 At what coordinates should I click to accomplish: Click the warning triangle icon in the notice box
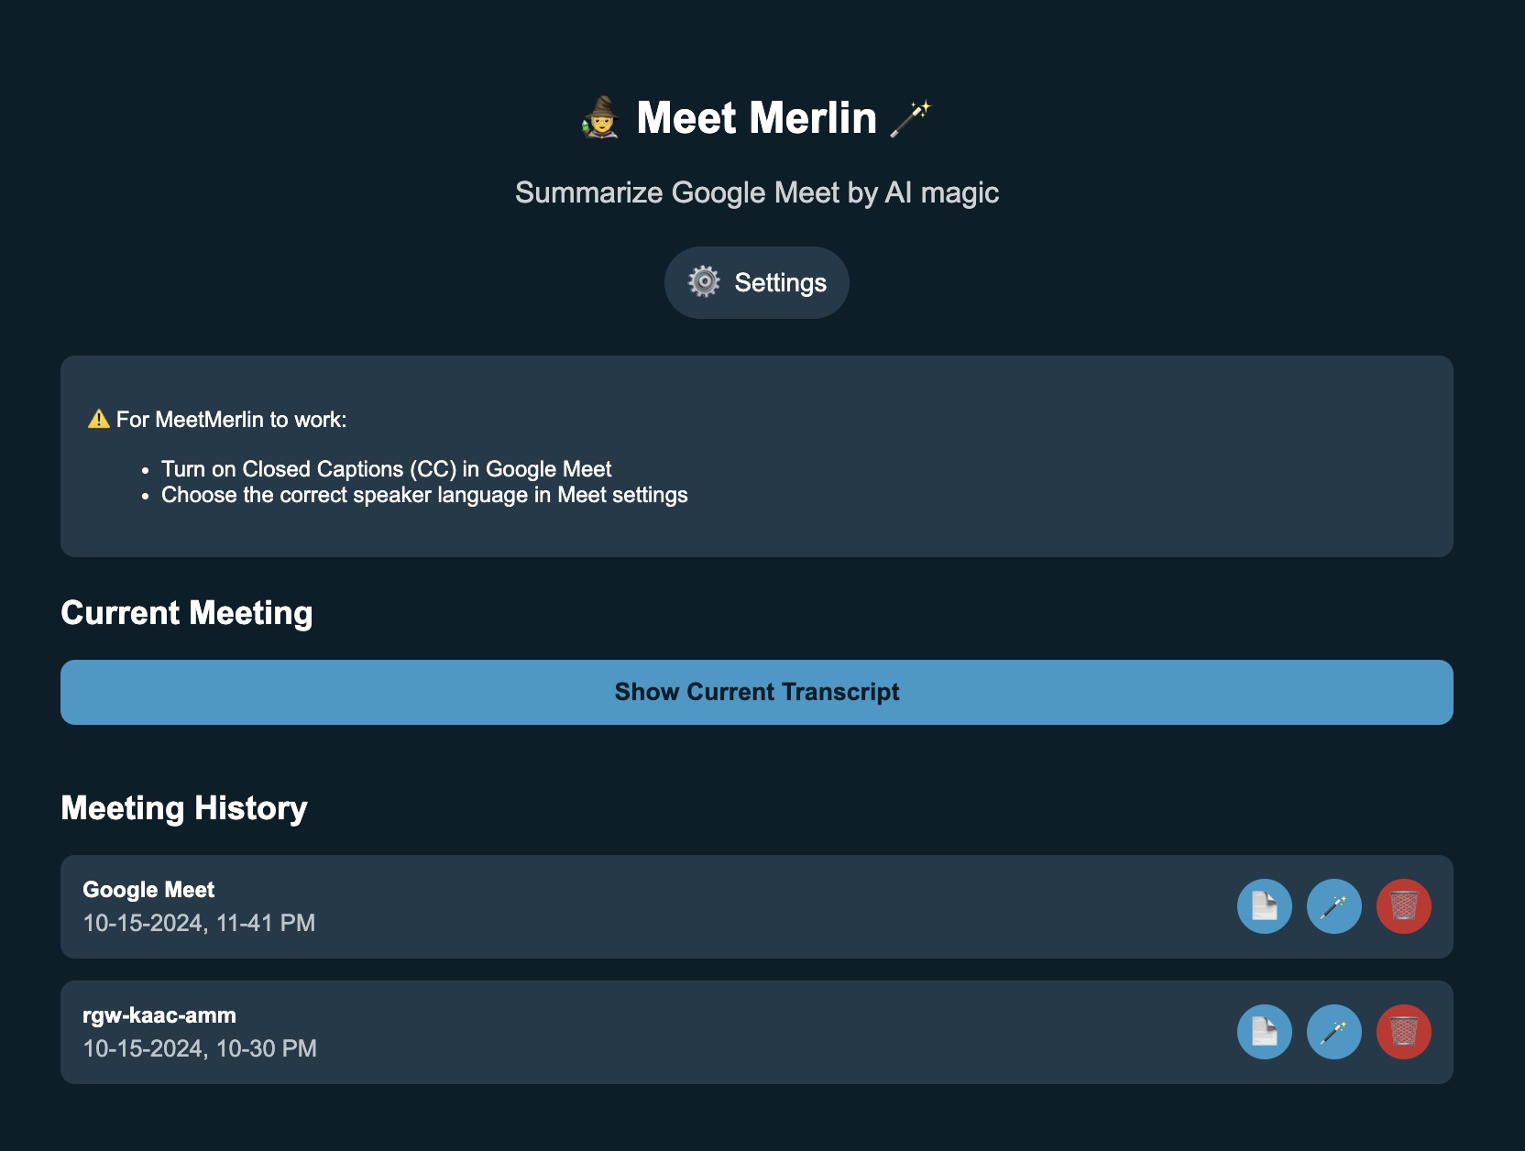tap(98, 418)
